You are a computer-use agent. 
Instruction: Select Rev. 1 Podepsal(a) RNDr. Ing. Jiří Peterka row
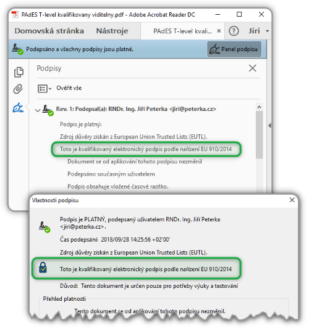click(x=136, y=109)
